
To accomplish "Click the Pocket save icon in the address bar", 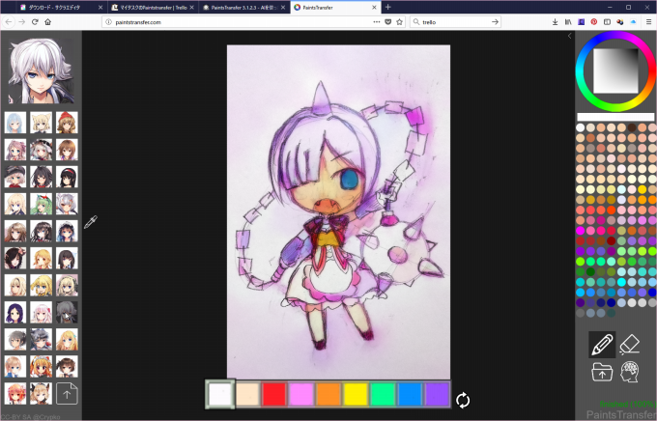I will click(x=388, y=22).
